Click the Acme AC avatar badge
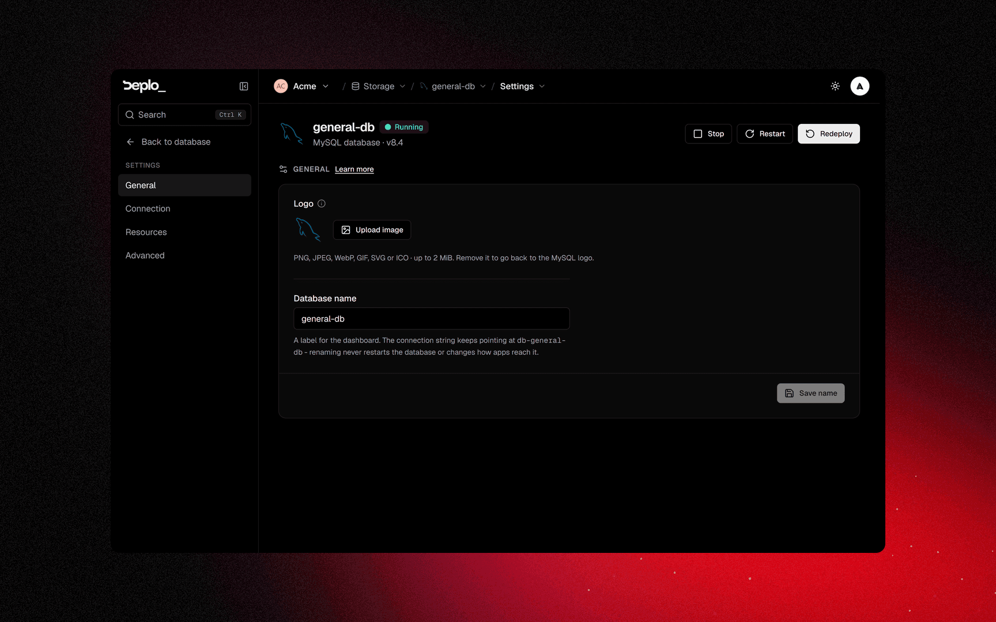The width and height of the screenshot is (996, 622). click(x=281, y=86)
